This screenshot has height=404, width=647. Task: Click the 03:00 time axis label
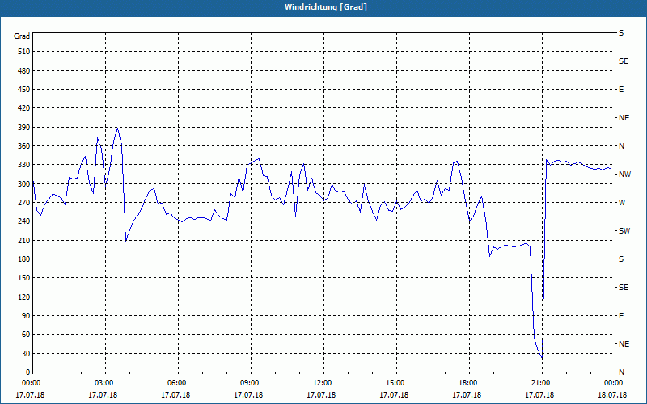[105, 383]
